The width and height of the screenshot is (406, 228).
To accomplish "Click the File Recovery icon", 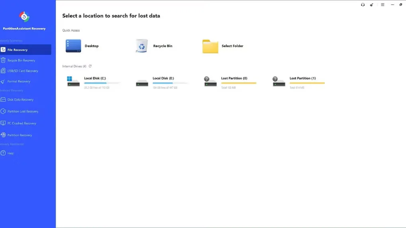I will (3, 50).
